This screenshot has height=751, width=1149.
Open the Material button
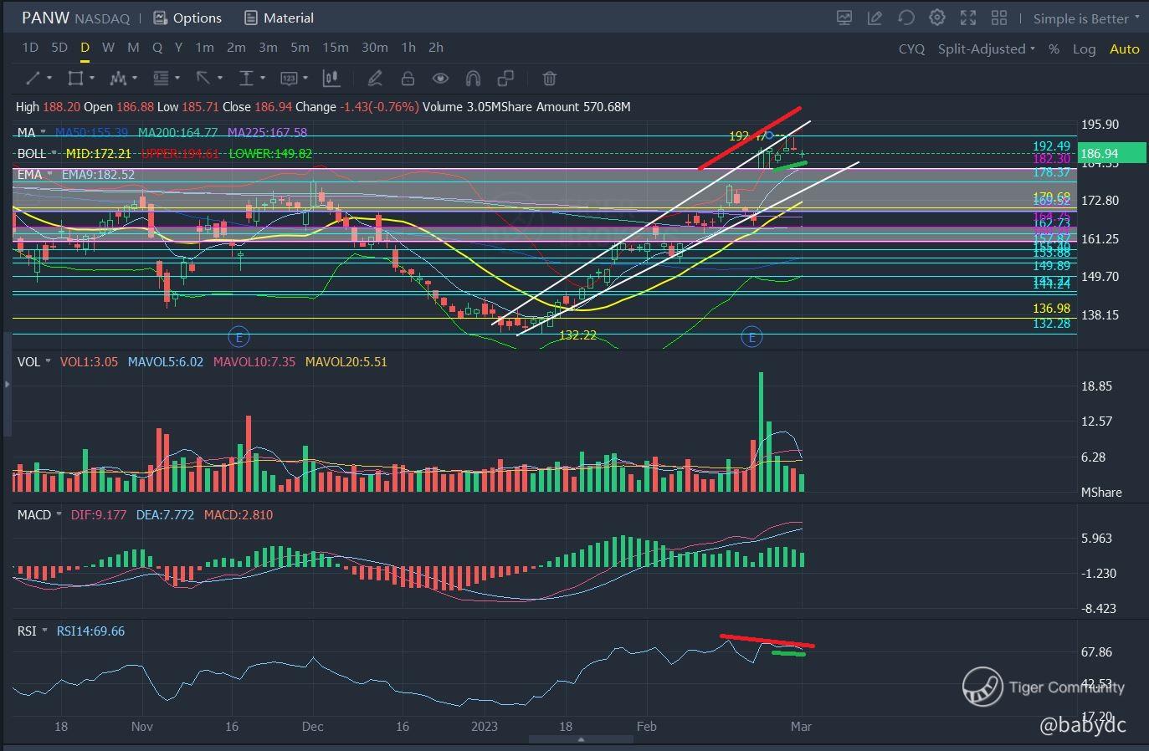tap(280, 18)
